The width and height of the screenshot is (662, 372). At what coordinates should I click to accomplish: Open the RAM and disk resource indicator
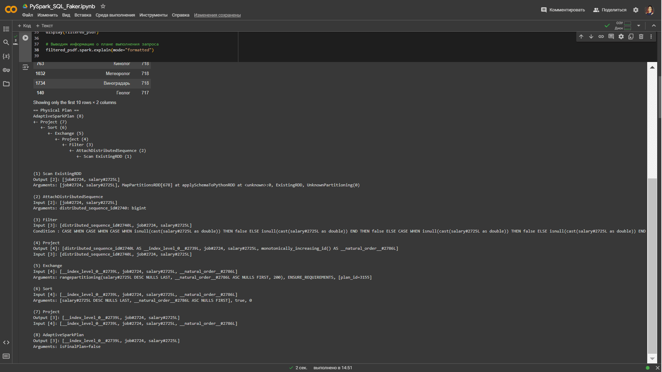[x=624, y=26]
